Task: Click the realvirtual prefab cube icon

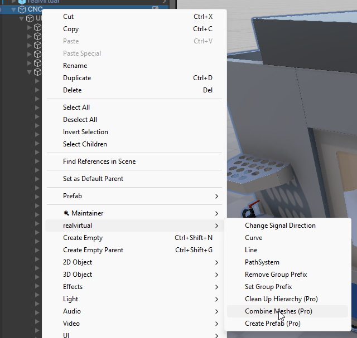Action: 22,2
